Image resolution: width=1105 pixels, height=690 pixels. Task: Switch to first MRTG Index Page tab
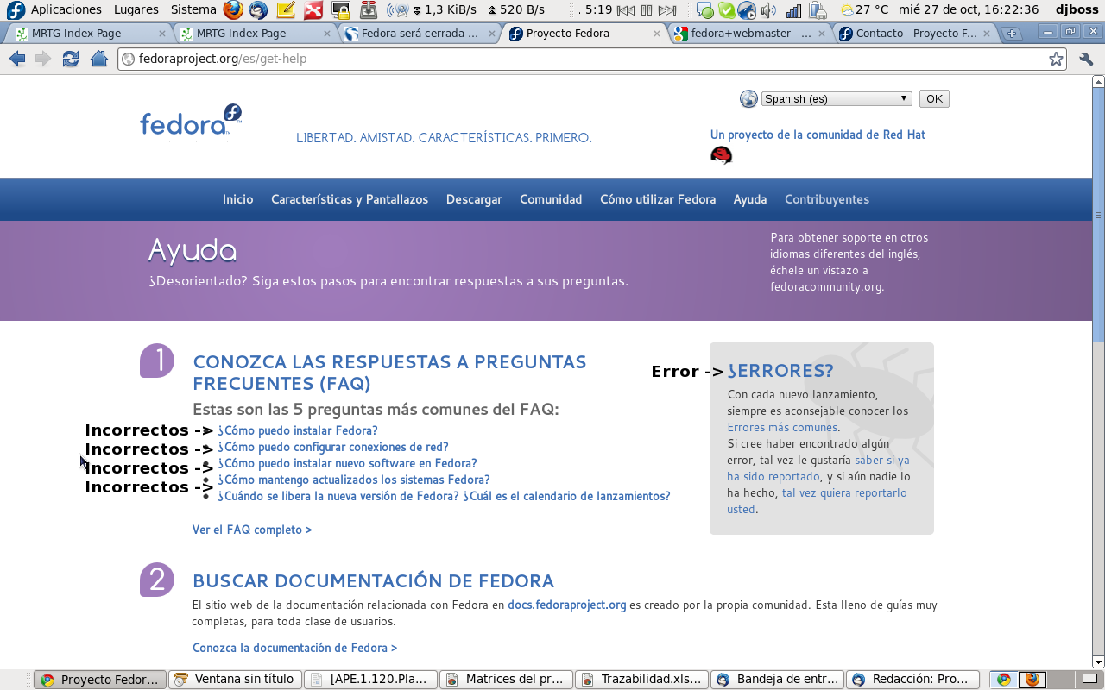coord(86,34)
